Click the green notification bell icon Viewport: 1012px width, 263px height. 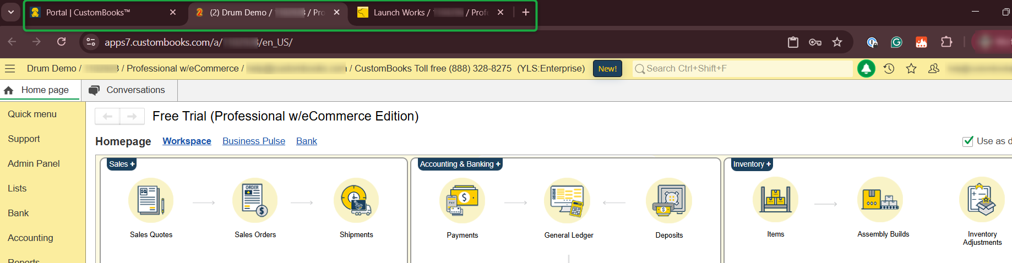[866, 69]
